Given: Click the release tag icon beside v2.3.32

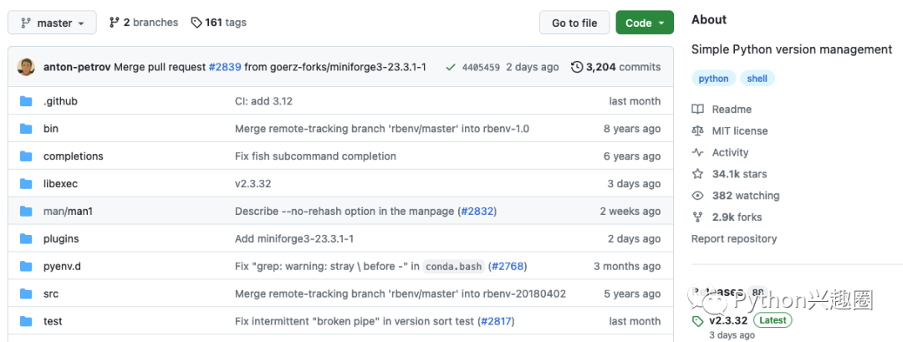Looking at the screenshot, I should (698, 321).
